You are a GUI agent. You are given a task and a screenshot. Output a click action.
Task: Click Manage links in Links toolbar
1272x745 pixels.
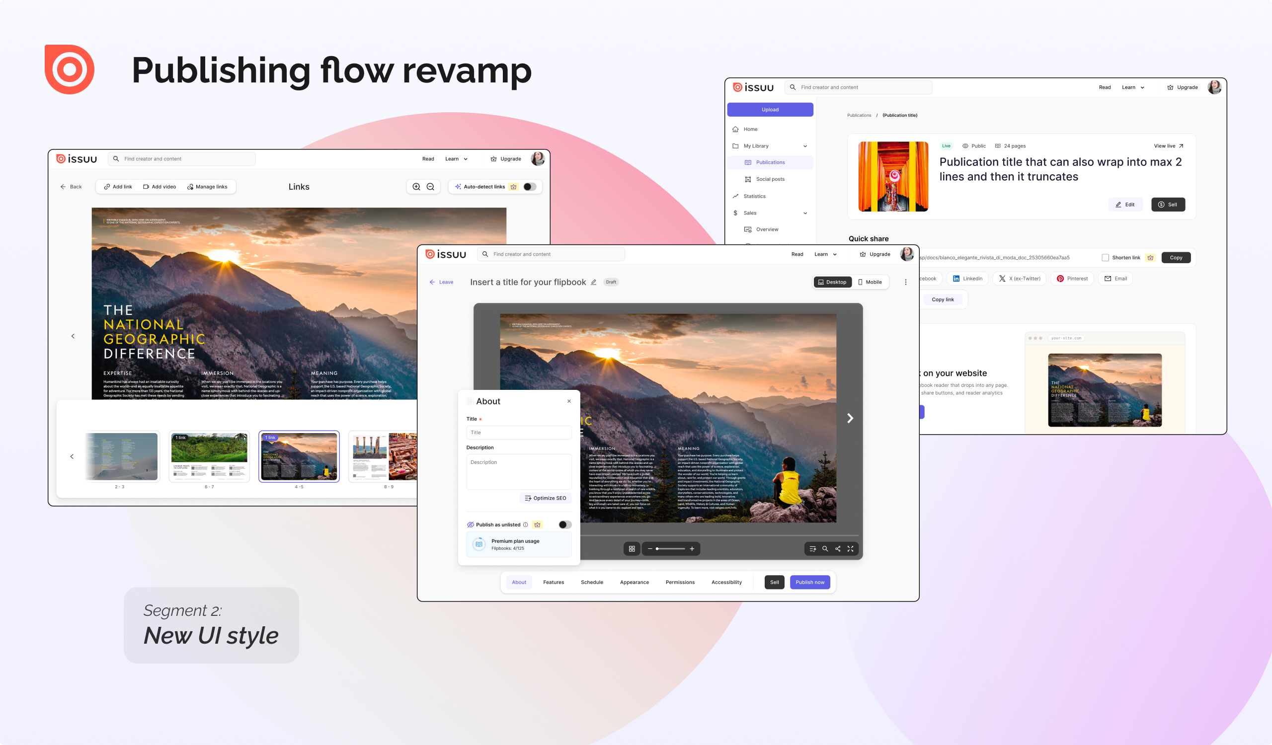[208, 187]
